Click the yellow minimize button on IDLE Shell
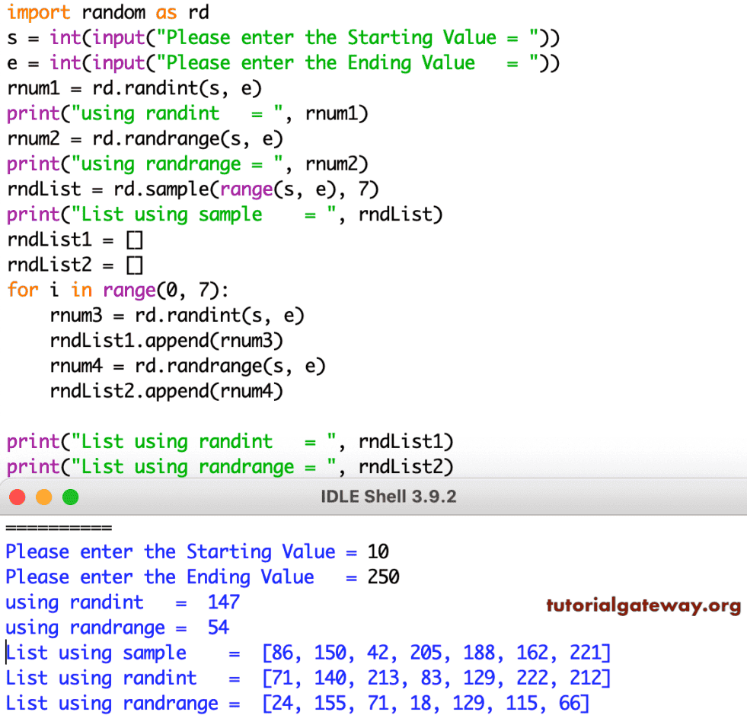Viewport: 747px width, 715px height. (x=43, y=496)
